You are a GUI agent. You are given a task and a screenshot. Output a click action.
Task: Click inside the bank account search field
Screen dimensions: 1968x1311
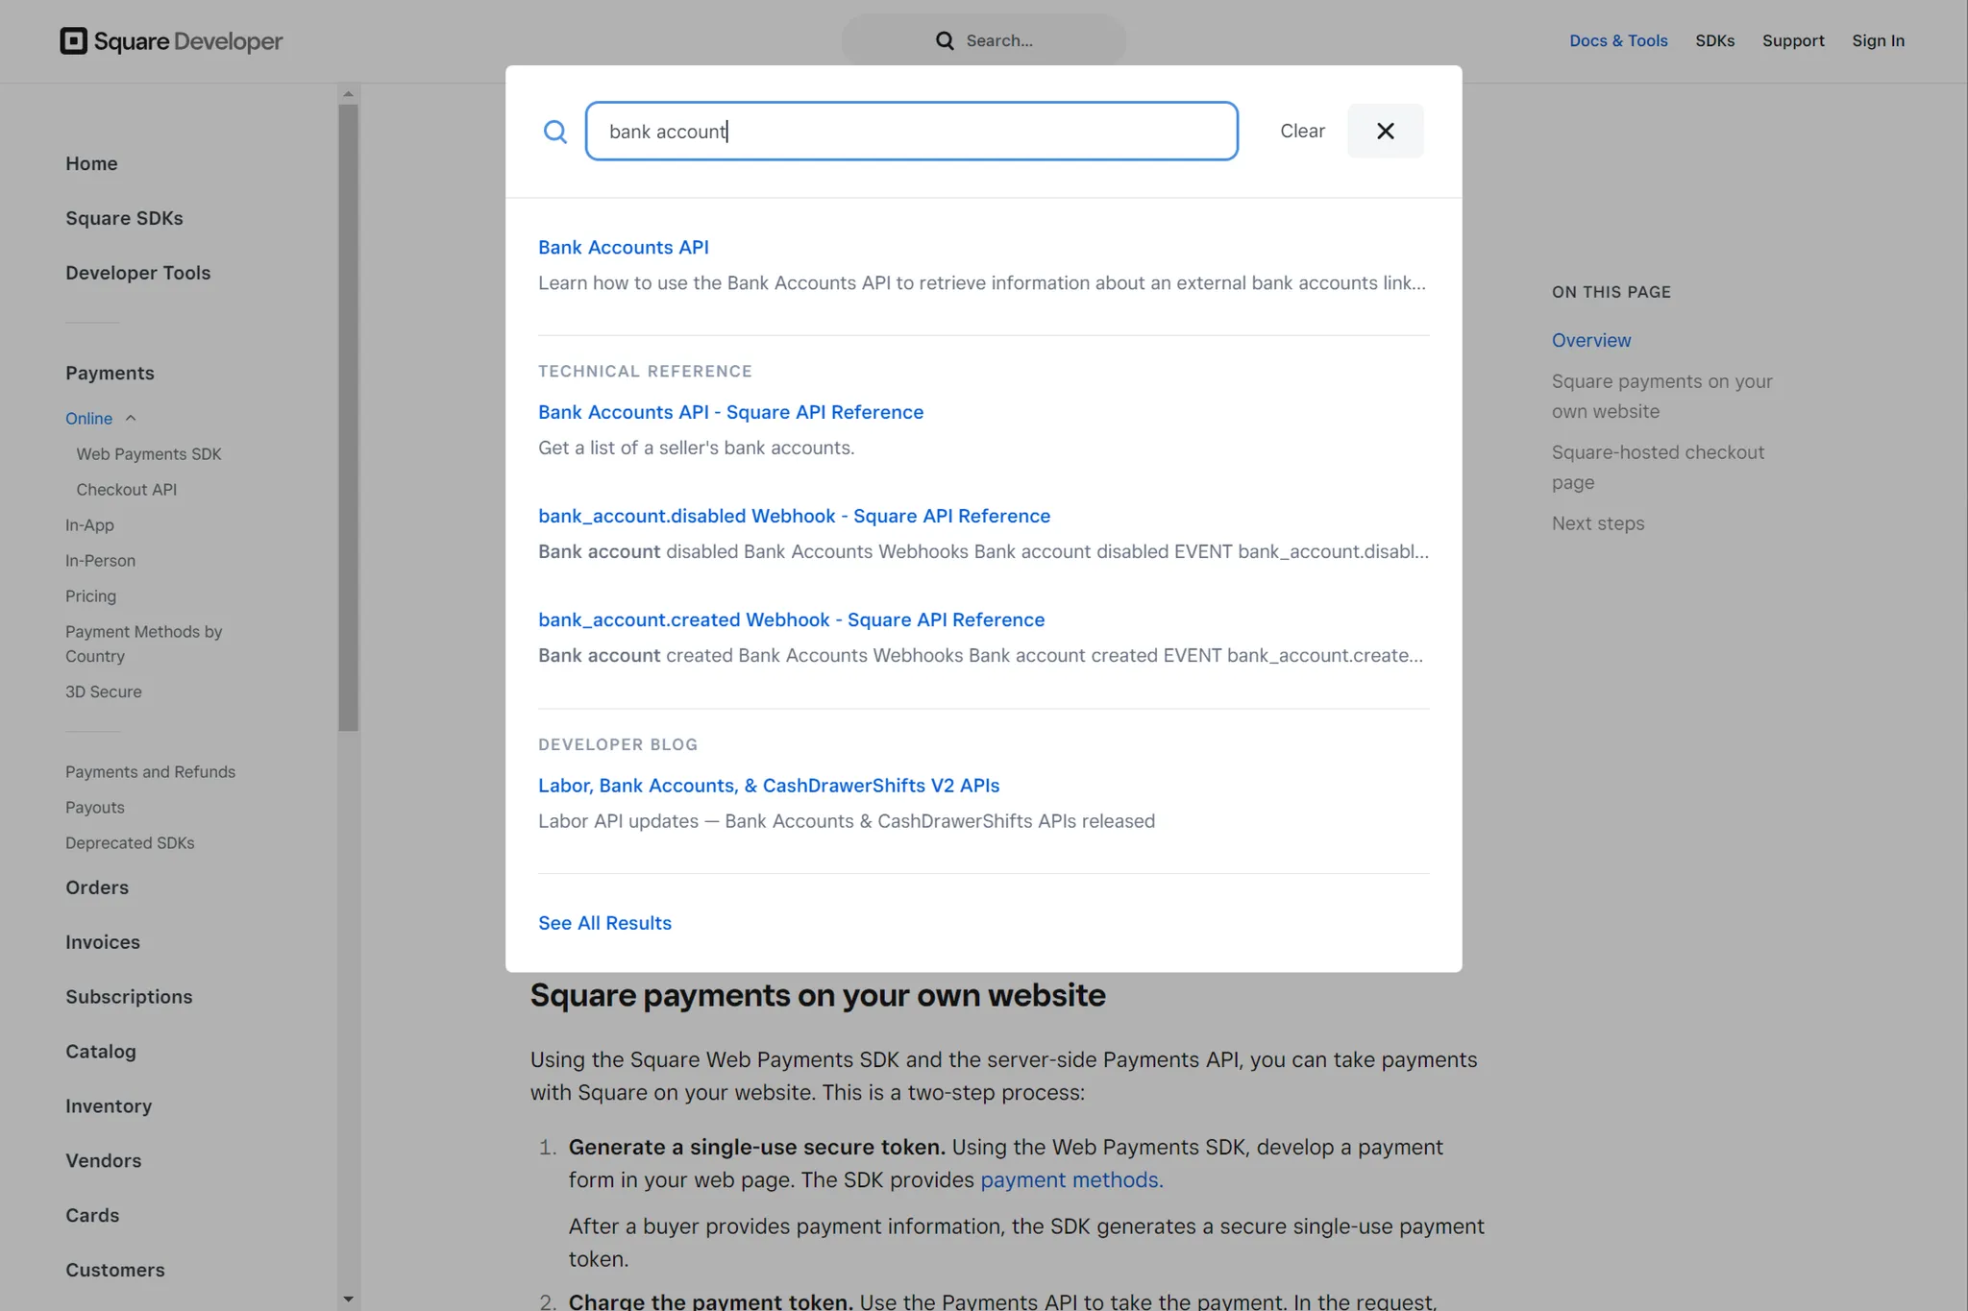910,131
